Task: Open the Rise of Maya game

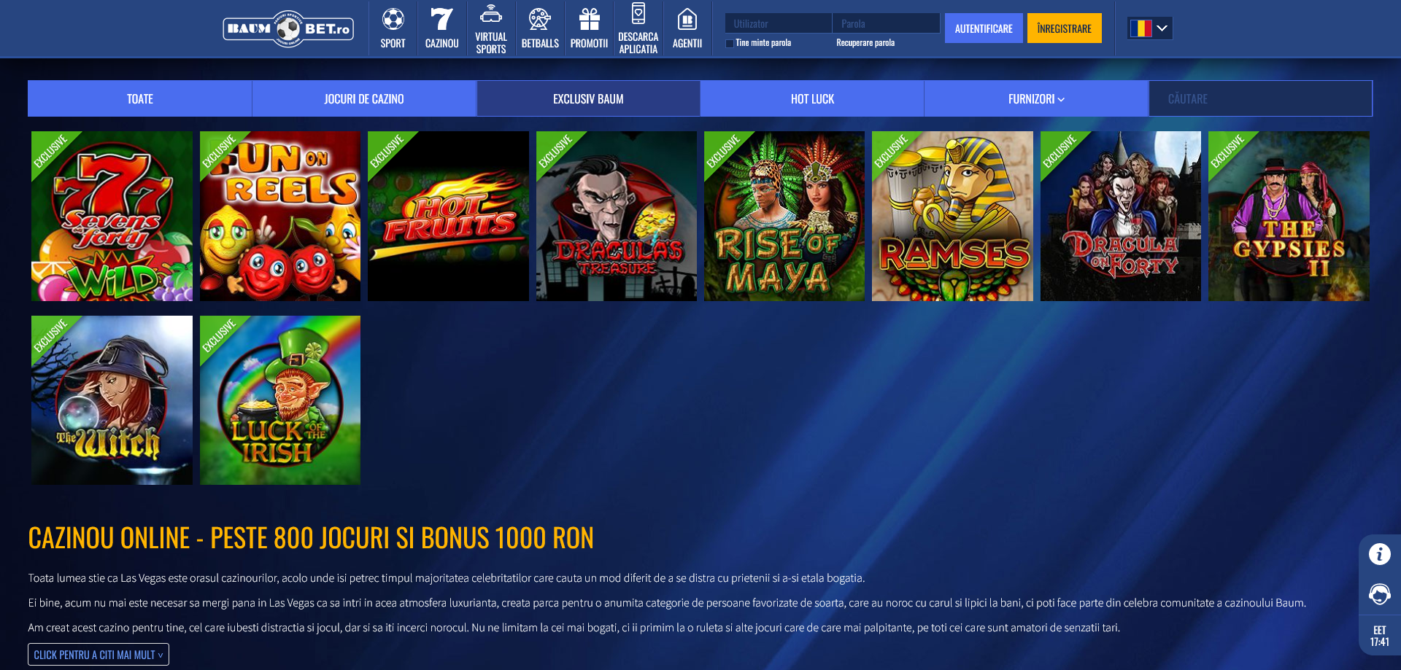Action: click(784, 216)
